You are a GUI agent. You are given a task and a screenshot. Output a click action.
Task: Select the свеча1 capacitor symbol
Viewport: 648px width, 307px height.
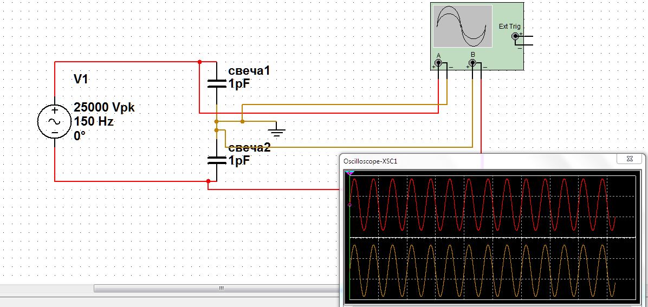[216, 83]
